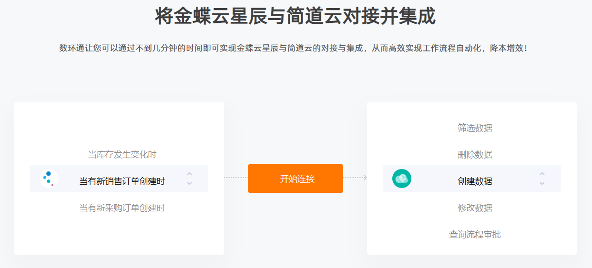
Task: Click the orange 开始连接 button
Action: click(296, 179)
